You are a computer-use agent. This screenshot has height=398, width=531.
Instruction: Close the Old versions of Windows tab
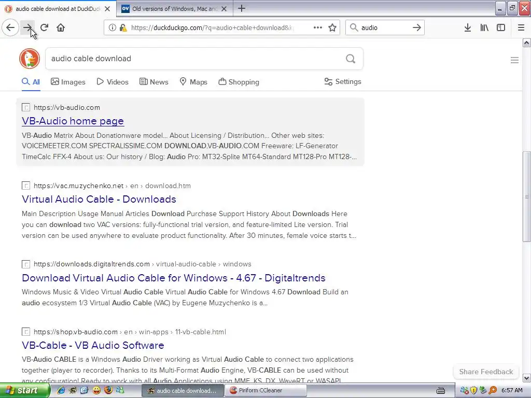click(224, 9)
